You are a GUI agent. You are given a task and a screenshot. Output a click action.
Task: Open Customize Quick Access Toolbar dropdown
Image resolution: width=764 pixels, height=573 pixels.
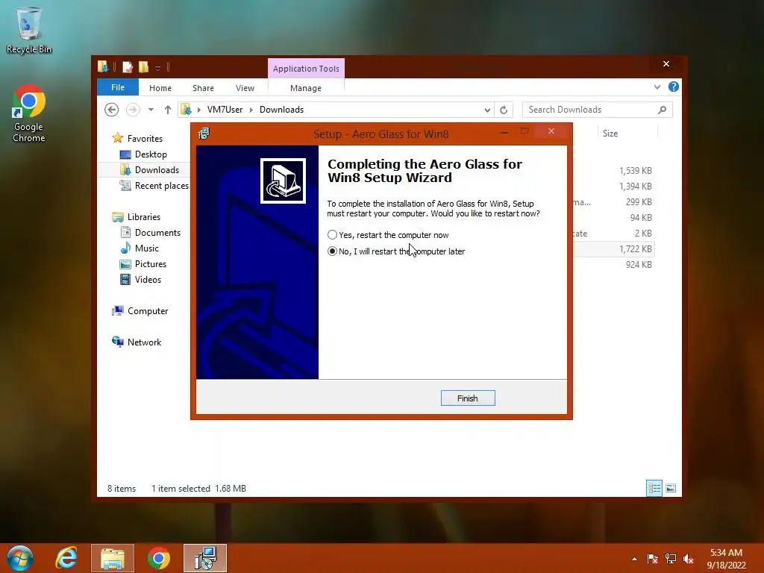tap(158, 68)
